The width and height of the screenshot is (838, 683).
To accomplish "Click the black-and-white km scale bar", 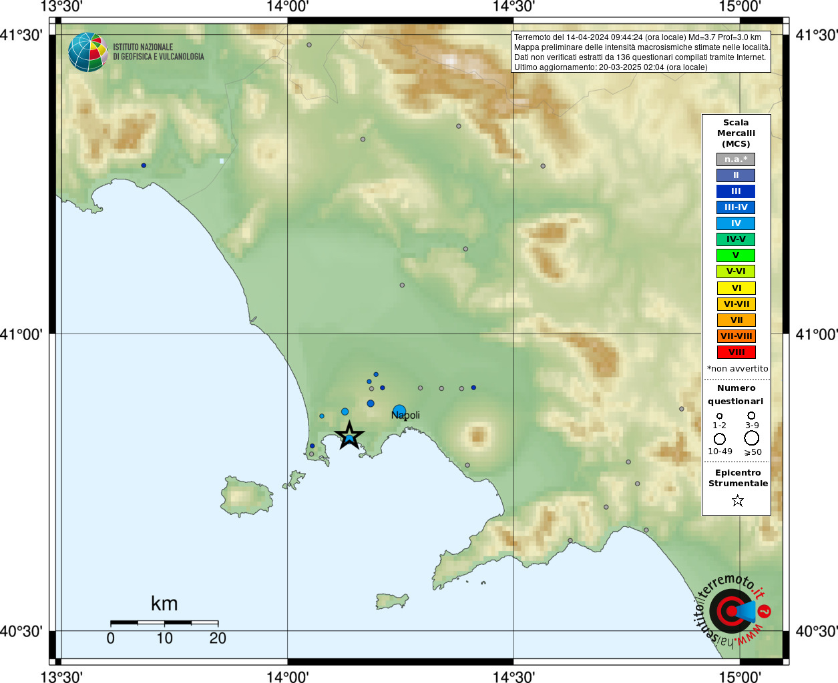I will (164, 623).
